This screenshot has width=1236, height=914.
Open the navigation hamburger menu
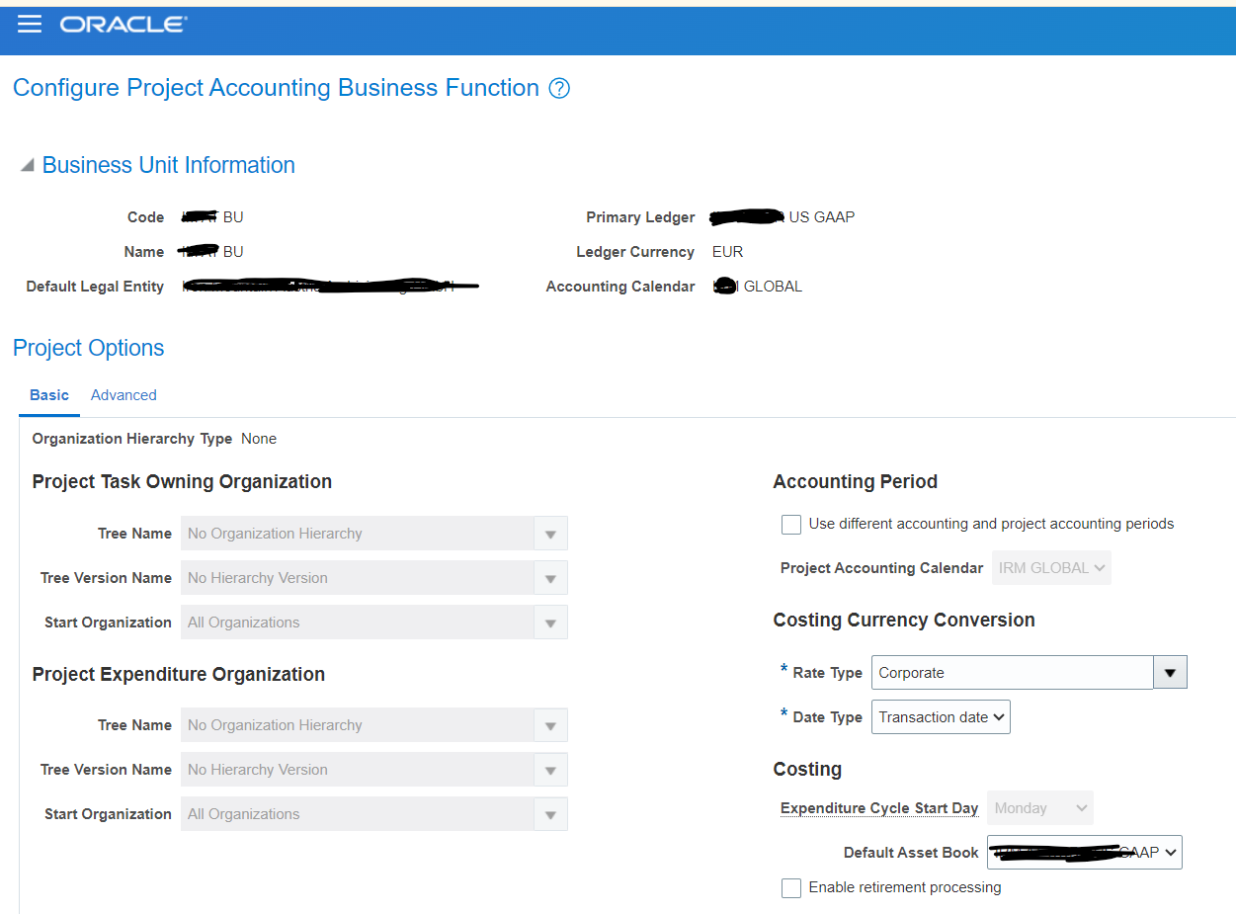pyautogui.click(x=29, y=25)
